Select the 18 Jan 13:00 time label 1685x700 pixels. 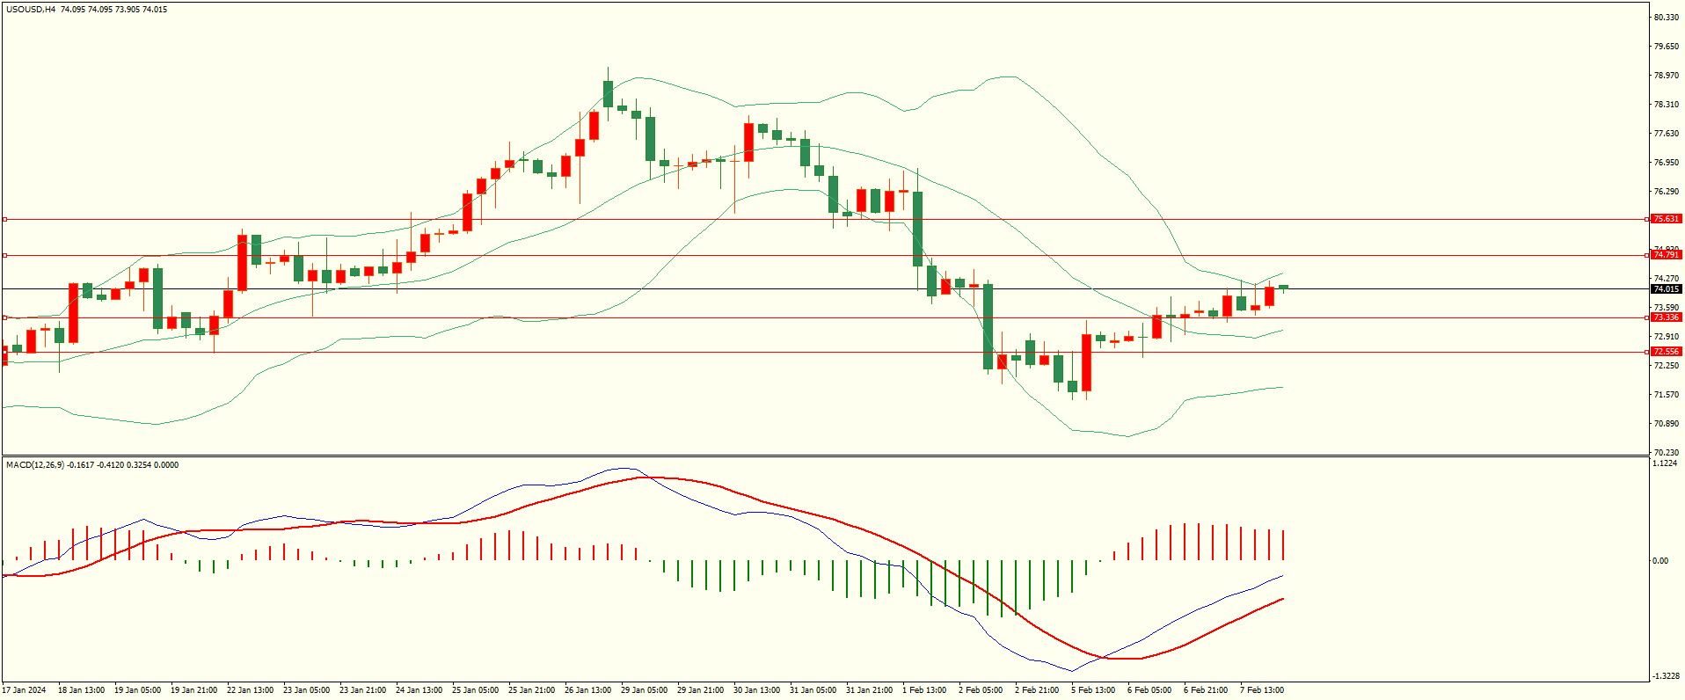click(81, 690)
